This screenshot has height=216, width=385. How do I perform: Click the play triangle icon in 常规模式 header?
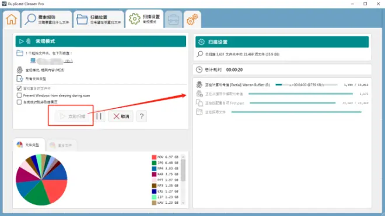click(22, 41)
